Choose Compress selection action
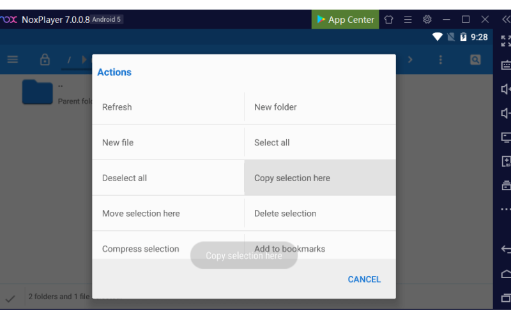 [x=168, y=246]
